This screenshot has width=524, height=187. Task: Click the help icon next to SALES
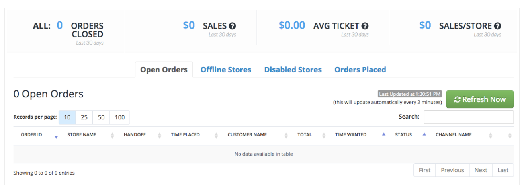point(233,26)
